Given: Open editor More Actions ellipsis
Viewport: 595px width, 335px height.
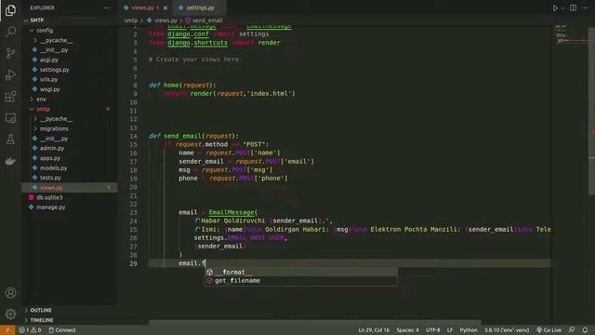Looking at the screenshot, I should pos(585,8).
